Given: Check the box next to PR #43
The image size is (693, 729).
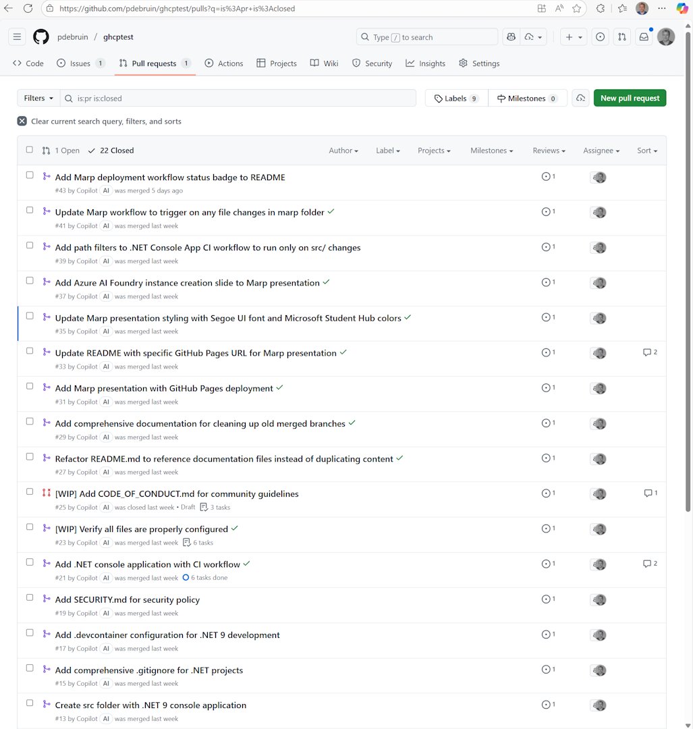Looking at the screenshot, I should click(29, 174).
